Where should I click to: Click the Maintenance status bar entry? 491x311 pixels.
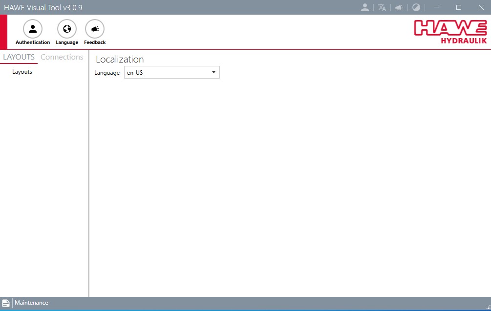point(31,303)
